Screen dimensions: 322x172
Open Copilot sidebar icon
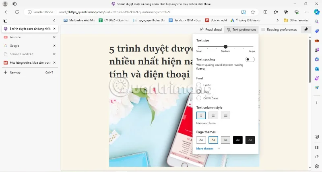tap(317, 12)
